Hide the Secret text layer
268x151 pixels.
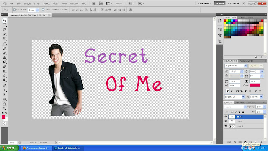[226, 121]
